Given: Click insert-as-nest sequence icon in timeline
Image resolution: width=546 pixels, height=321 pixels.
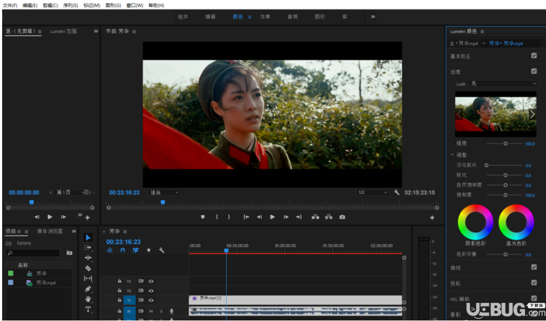Looking at the screenshot, I should [110, 250].
